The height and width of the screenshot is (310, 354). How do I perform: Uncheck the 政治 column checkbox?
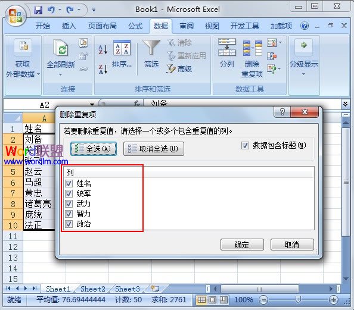point(69,224)
